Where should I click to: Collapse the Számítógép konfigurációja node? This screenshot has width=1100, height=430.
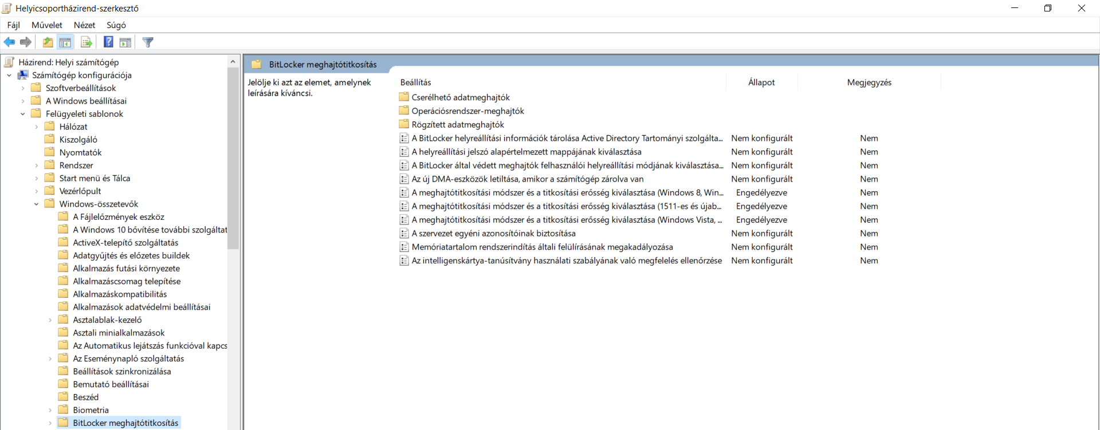coord(9,75)
